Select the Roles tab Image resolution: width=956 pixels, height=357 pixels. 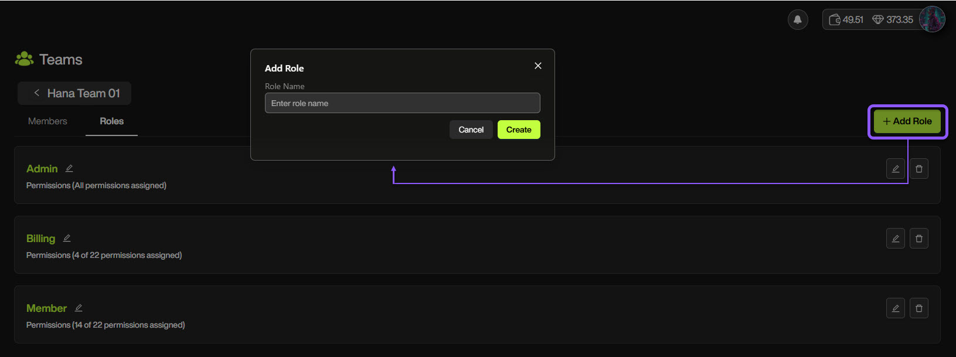click(x=111, y=121)
